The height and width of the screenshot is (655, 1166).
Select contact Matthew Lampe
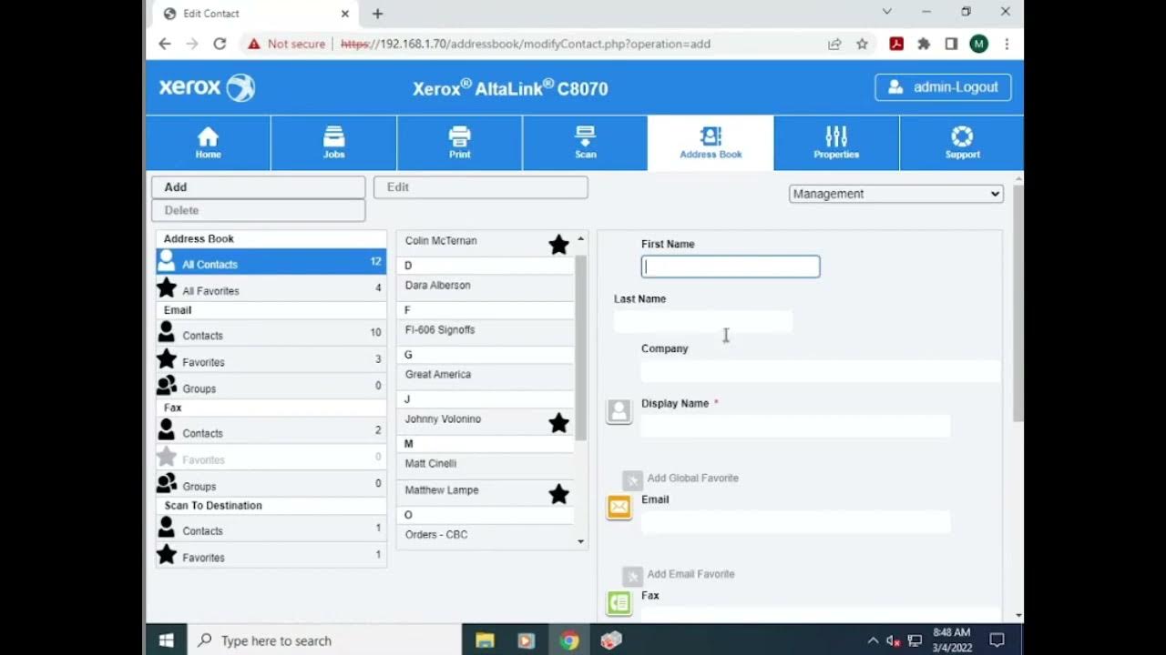tap(442, 490)
